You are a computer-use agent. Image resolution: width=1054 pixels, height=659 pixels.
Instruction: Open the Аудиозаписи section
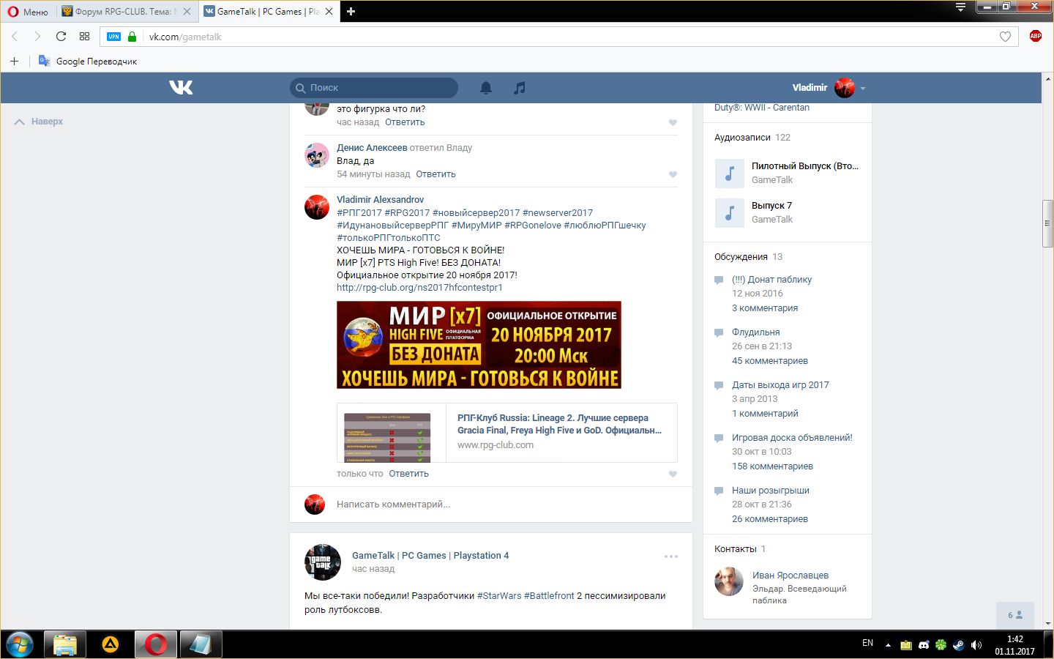tap(752, 137)
